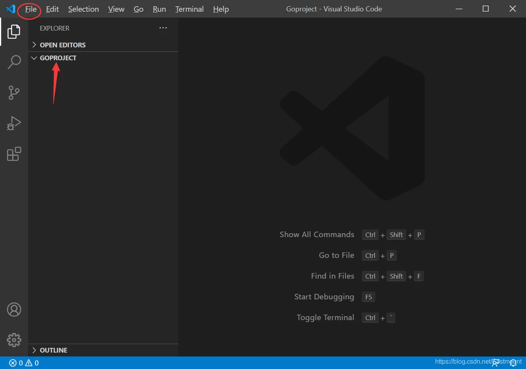The height and width of the screenshot is (369, 526).
Task: Expand the Open Editors section
Action: pyautogui.click(x=103, y=45)
